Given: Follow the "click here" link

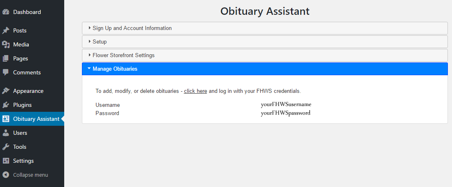Looking at the screenshot, I should 195,91.
